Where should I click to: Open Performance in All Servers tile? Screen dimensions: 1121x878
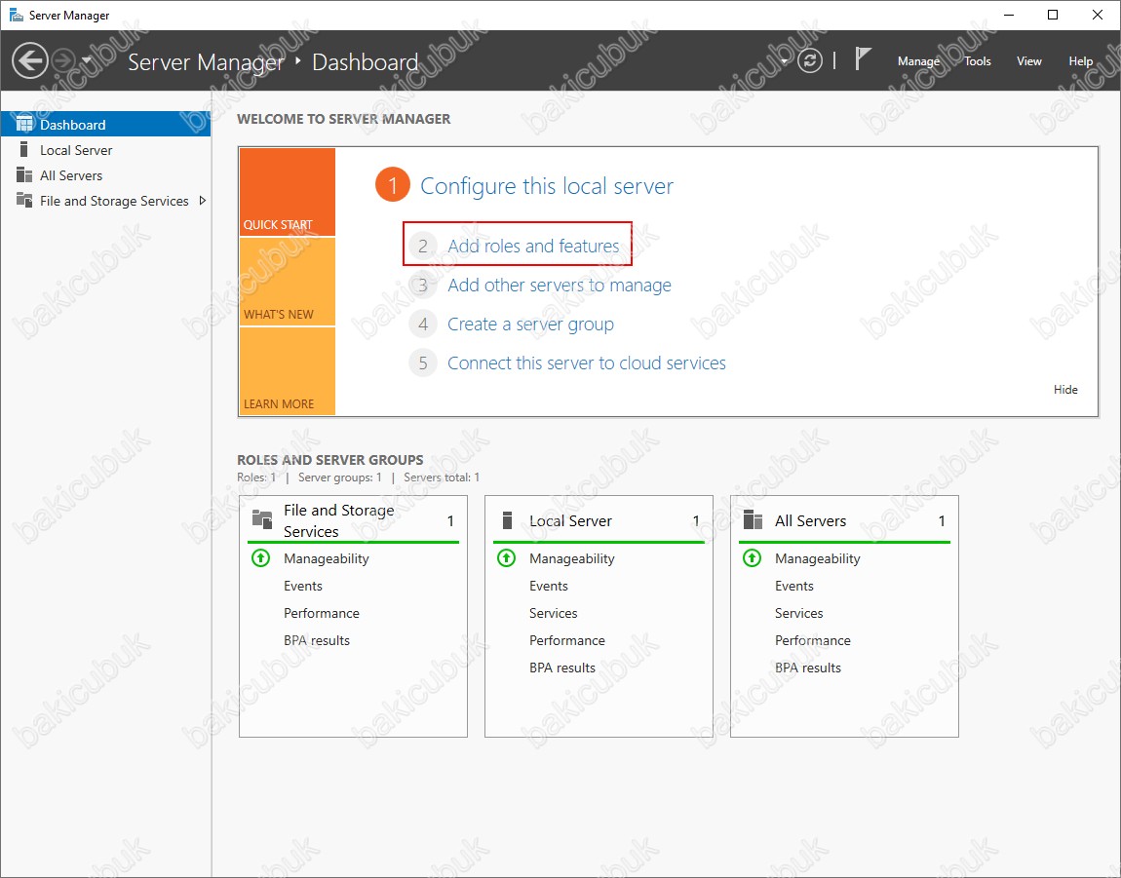812,640
